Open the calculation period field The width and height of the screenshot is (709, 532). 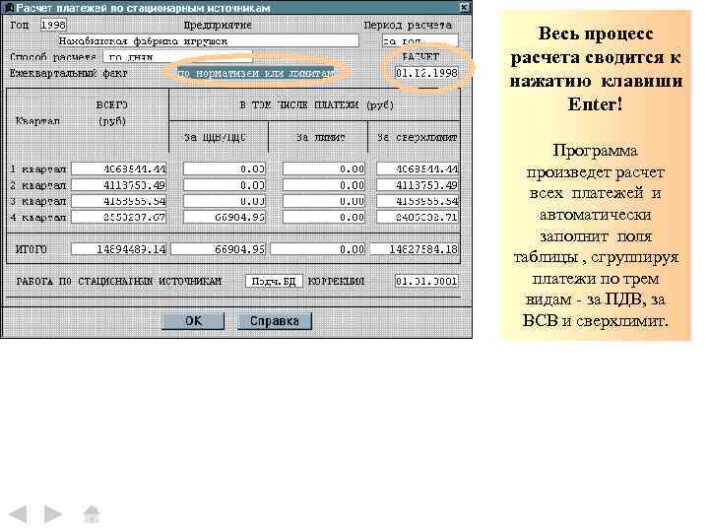[419, 40]
